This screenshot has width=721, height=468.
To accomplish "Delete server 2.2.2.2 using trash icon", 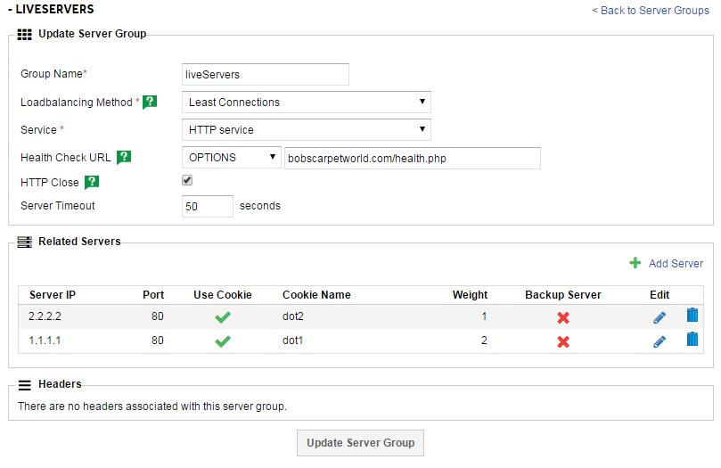I will click(x=692, y=316).
